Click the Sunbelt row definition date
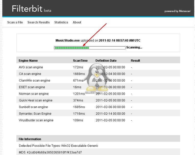Viewport: 195px width, 155px height. (x=111, y=107)
